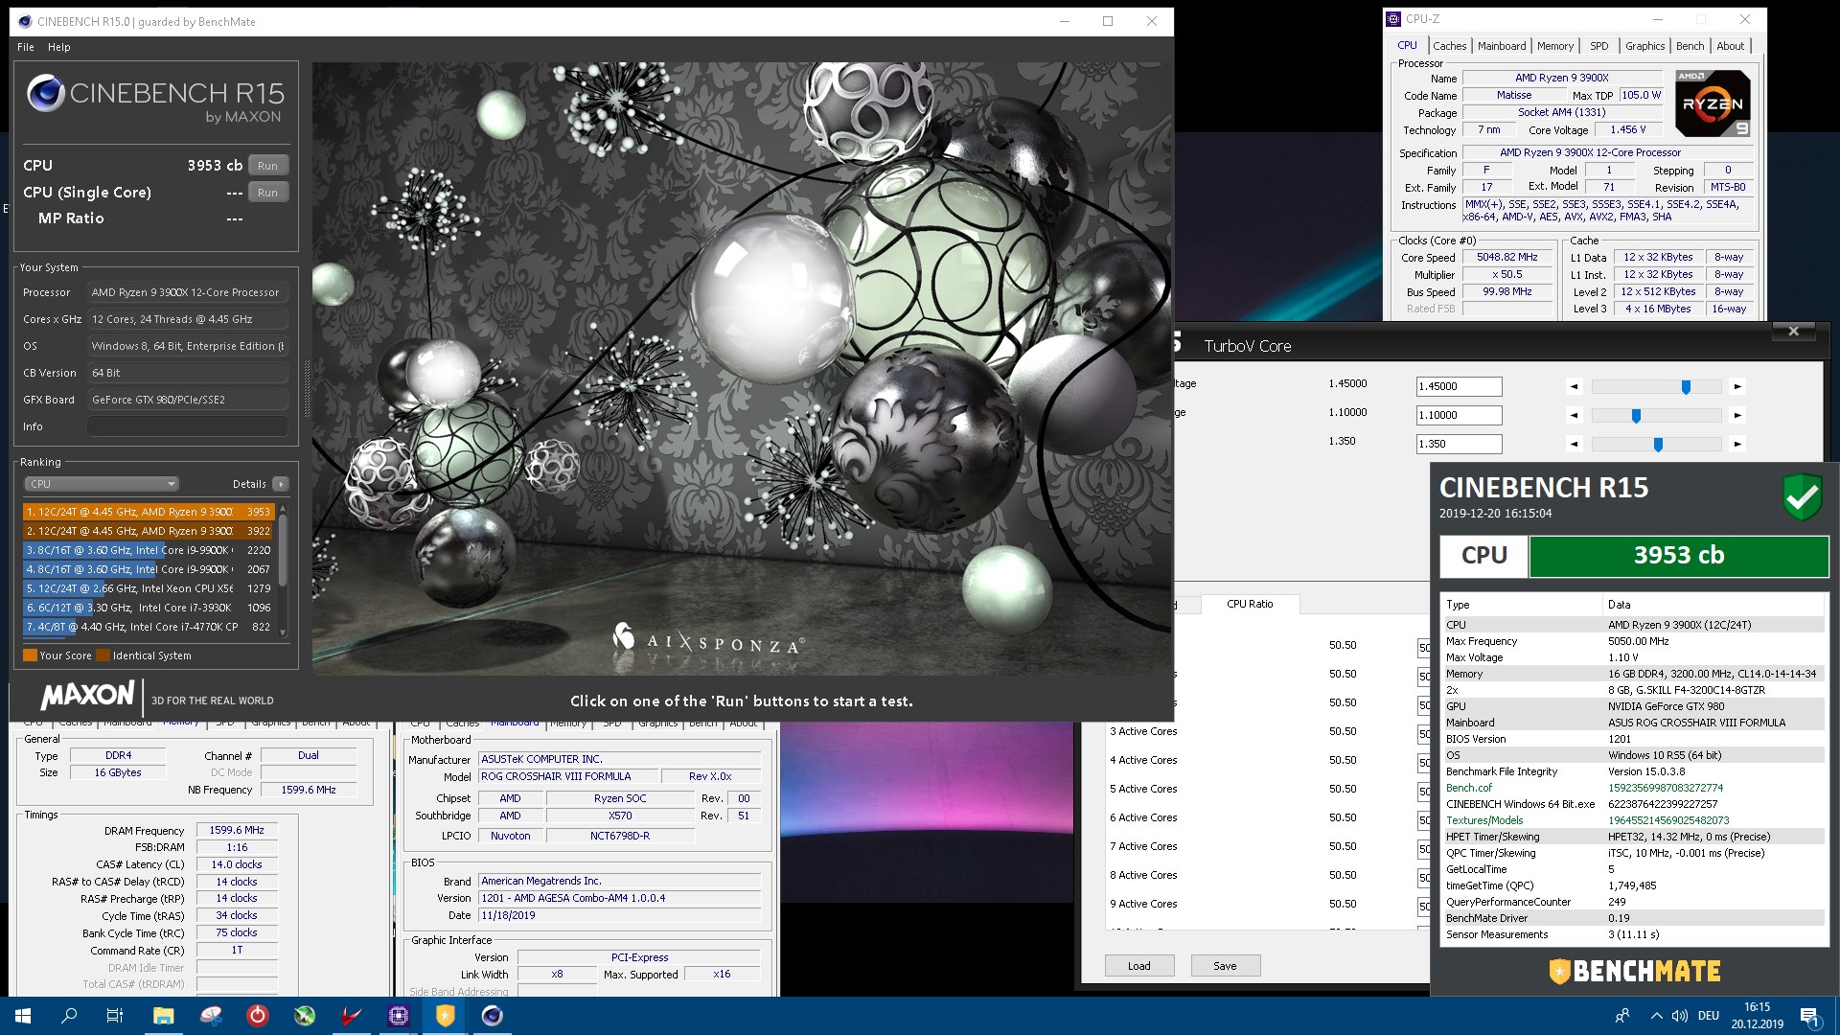This screenshot has width=1840, height=1035.
Task: Click the green globe taskbar icon
Action: pos(305,1016)
